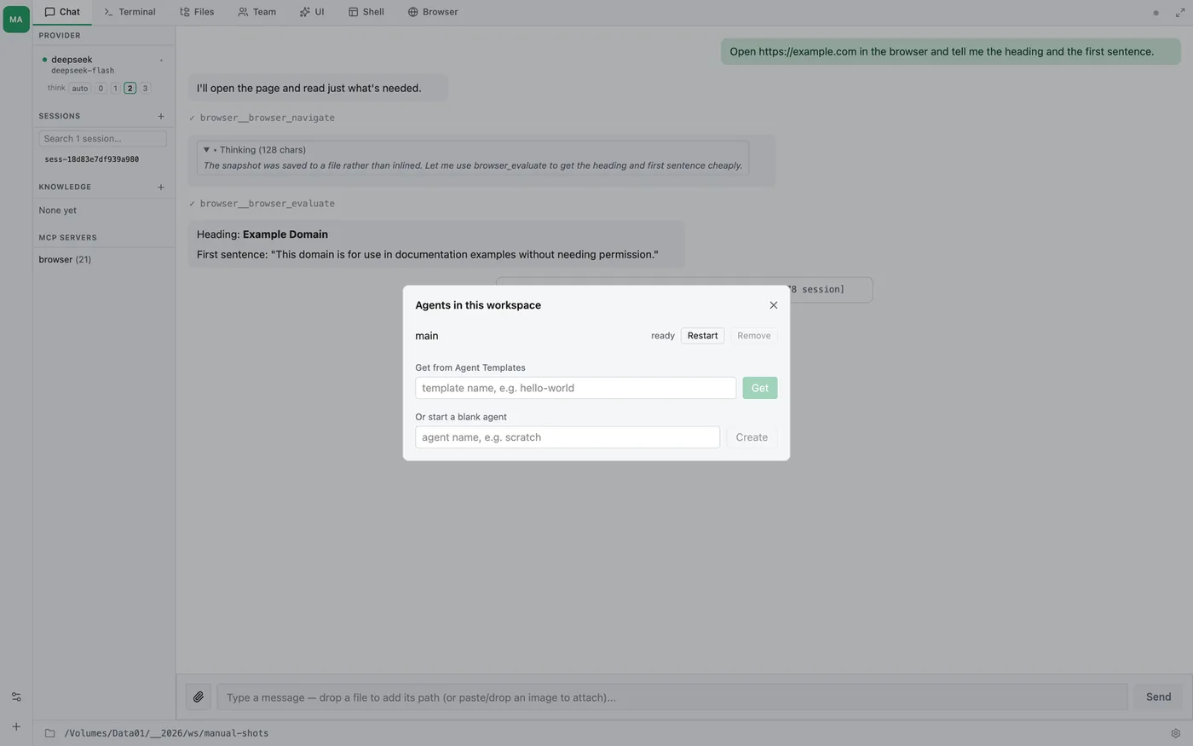
Task: Set think level to 1
Action: pos(115,88)
